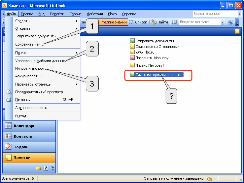This screenshot has height=183, width=244.
Task: Open the Справка menu
Action: (129, 14)
